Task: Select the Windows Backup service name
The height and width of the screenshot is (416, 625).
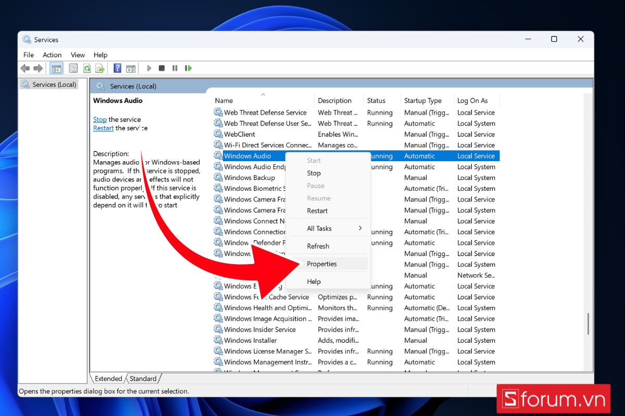Action: point(249,177)
